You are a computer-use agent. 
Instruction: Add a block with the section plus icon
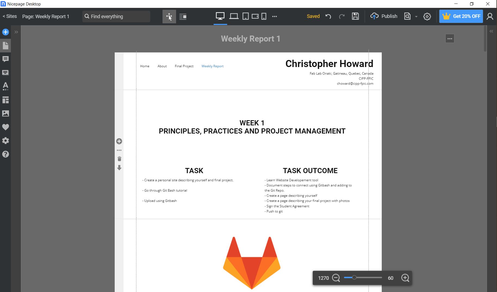pos(119,141)
